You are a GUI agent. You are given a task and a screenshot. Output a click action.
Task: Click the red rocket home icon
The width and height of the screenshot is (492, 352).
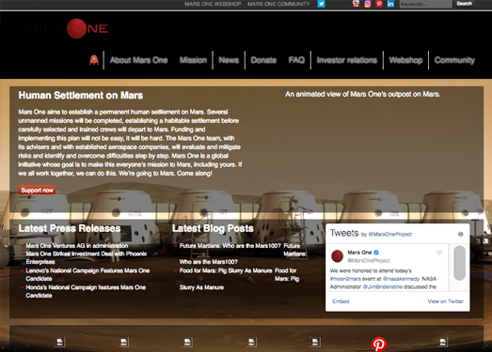pos(94,60)
